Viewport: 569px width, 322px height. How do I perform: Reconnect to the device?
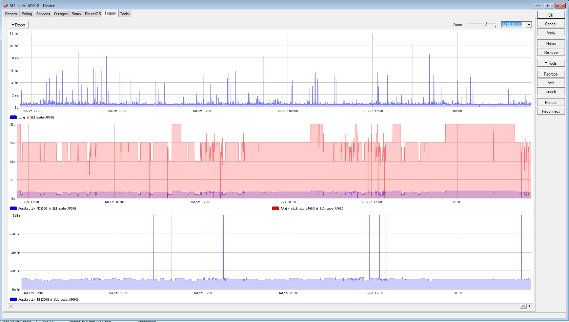[x=550, y=111]
